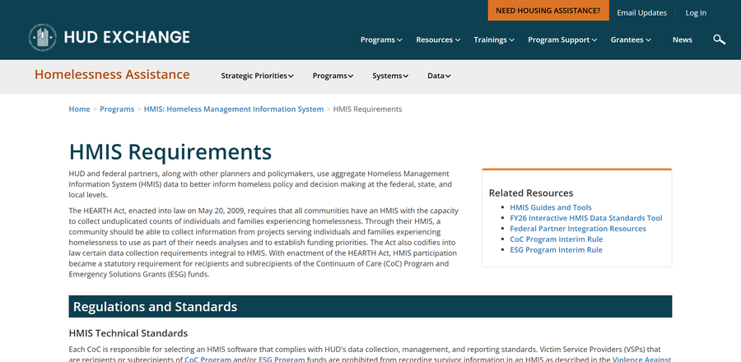Expand the Resources menu
The width and height of the screenshot is (741, 362).
coord(438,39)
